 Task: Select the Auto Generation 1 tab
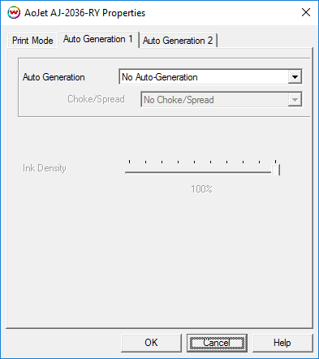tap(98, 39)
